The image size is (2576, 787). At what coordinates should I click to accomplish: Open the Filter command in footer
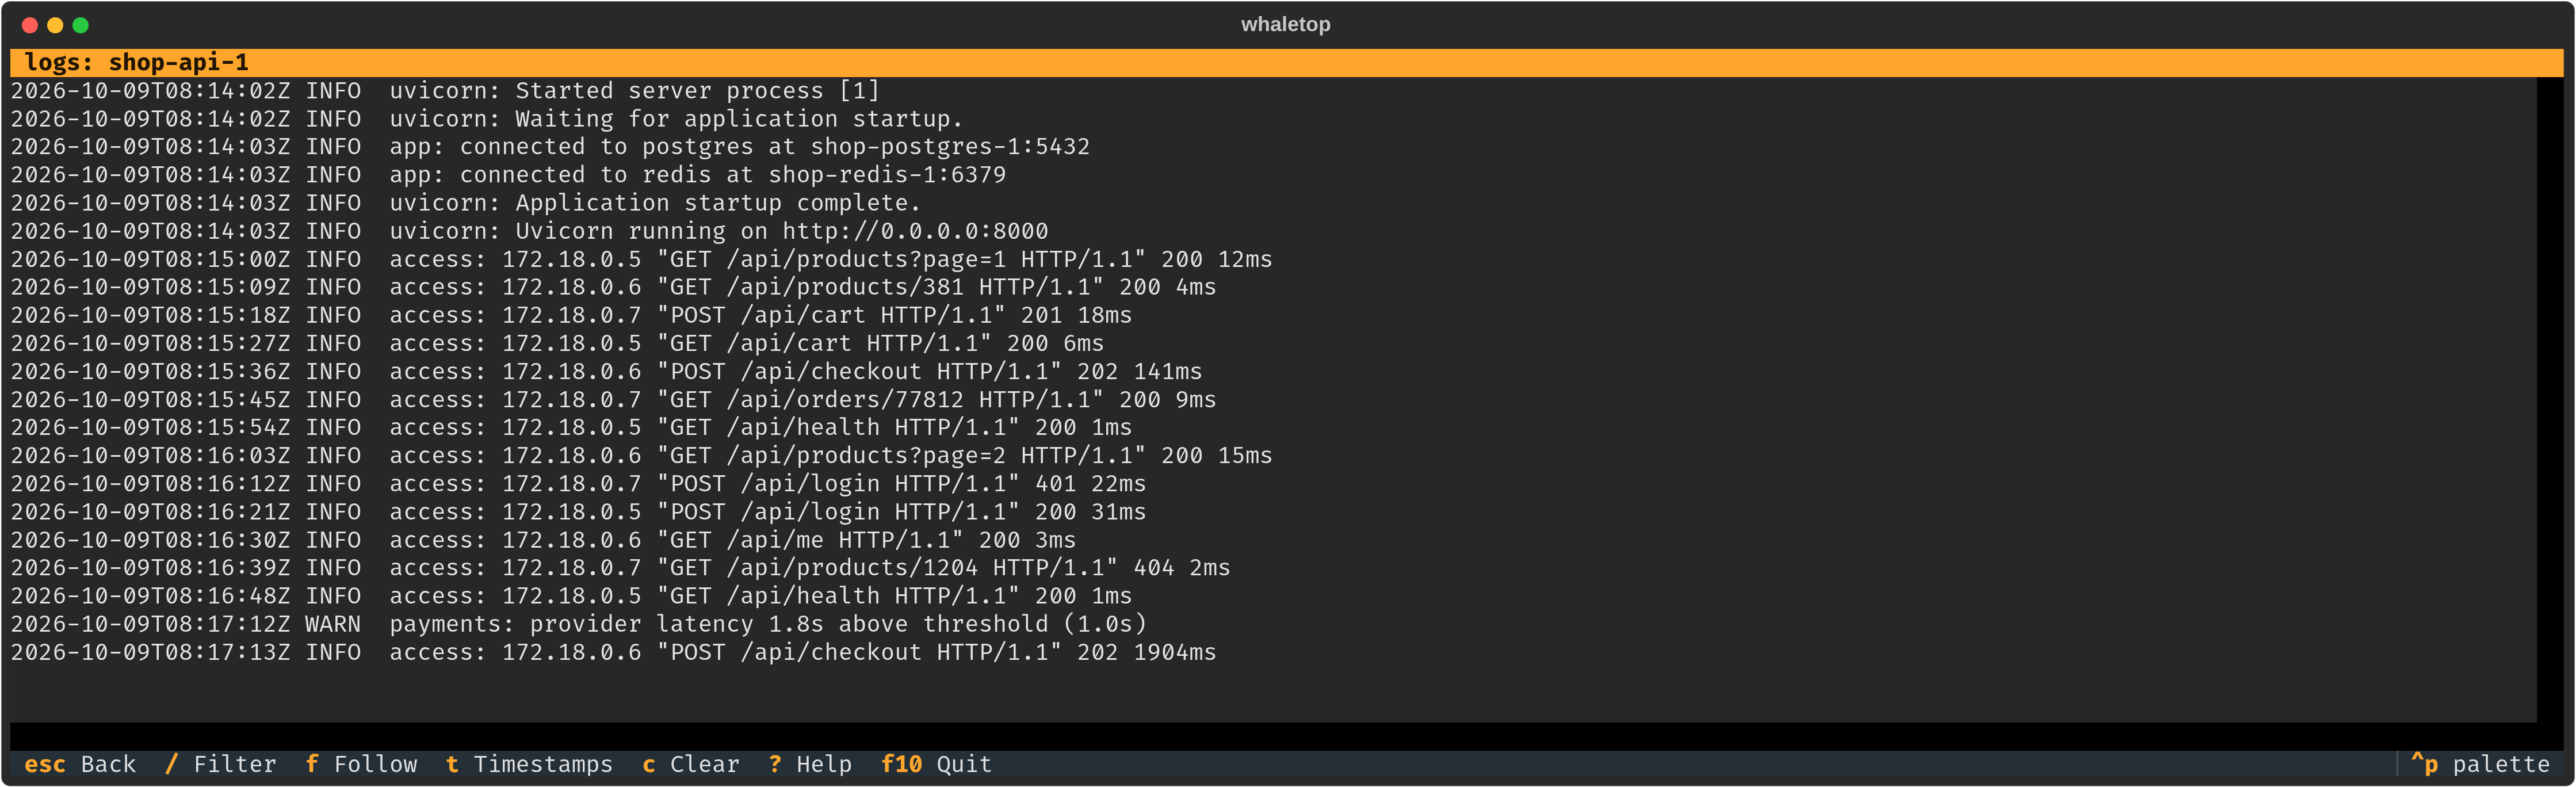click(x=221, y=764)
